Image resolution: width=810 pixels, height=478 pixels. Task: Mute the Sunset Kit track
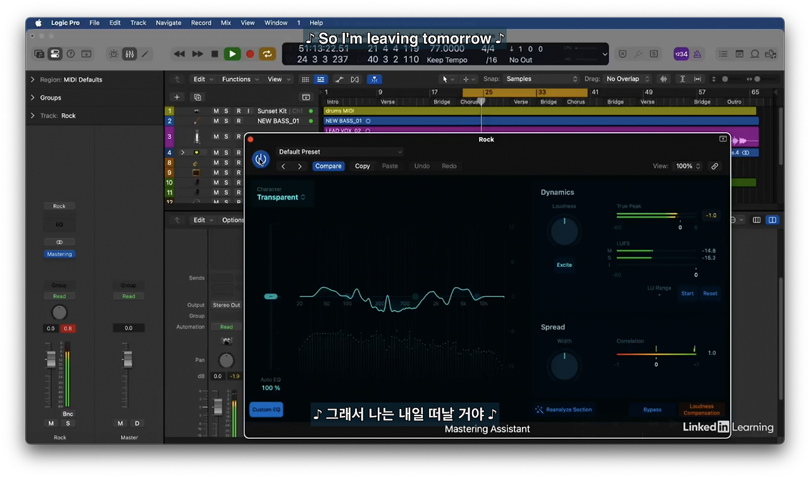coord(216,111)
